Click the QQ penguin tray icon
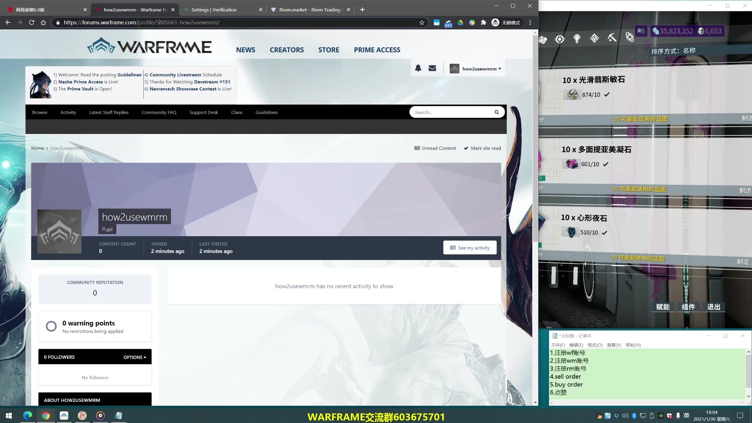The image size is (752, 423). pyautogui.click(x=599, y=416)
